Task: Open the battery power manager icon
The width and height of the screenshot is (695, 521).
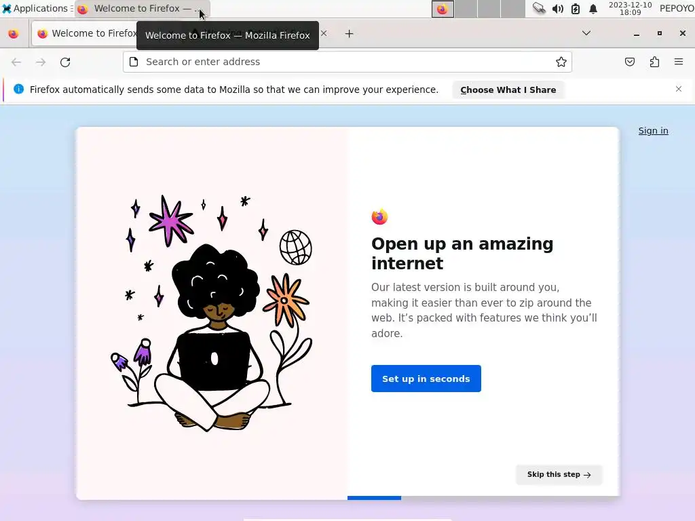Action: click(576, 8)
